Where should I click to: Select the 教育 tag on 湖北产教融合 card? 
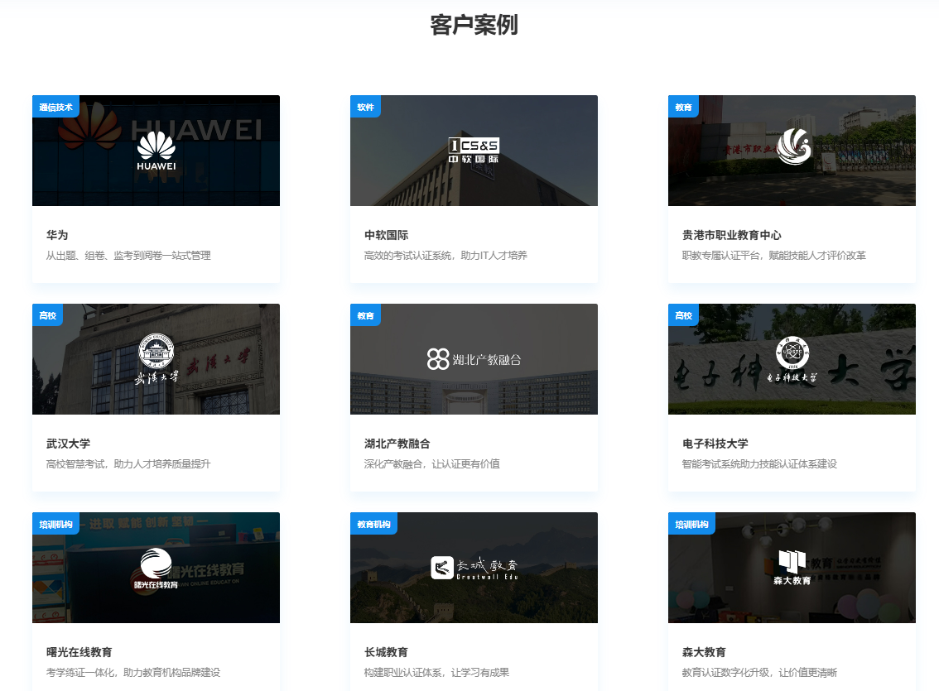[x=365, y=315]
